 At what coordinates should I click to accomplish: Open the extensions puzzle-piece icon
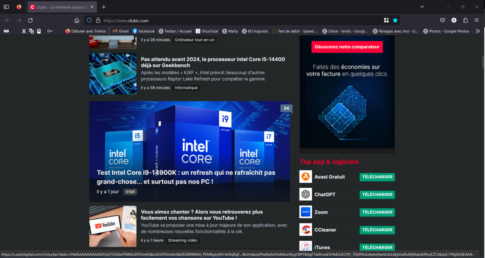pyautogui.click(x=465, y=20)
